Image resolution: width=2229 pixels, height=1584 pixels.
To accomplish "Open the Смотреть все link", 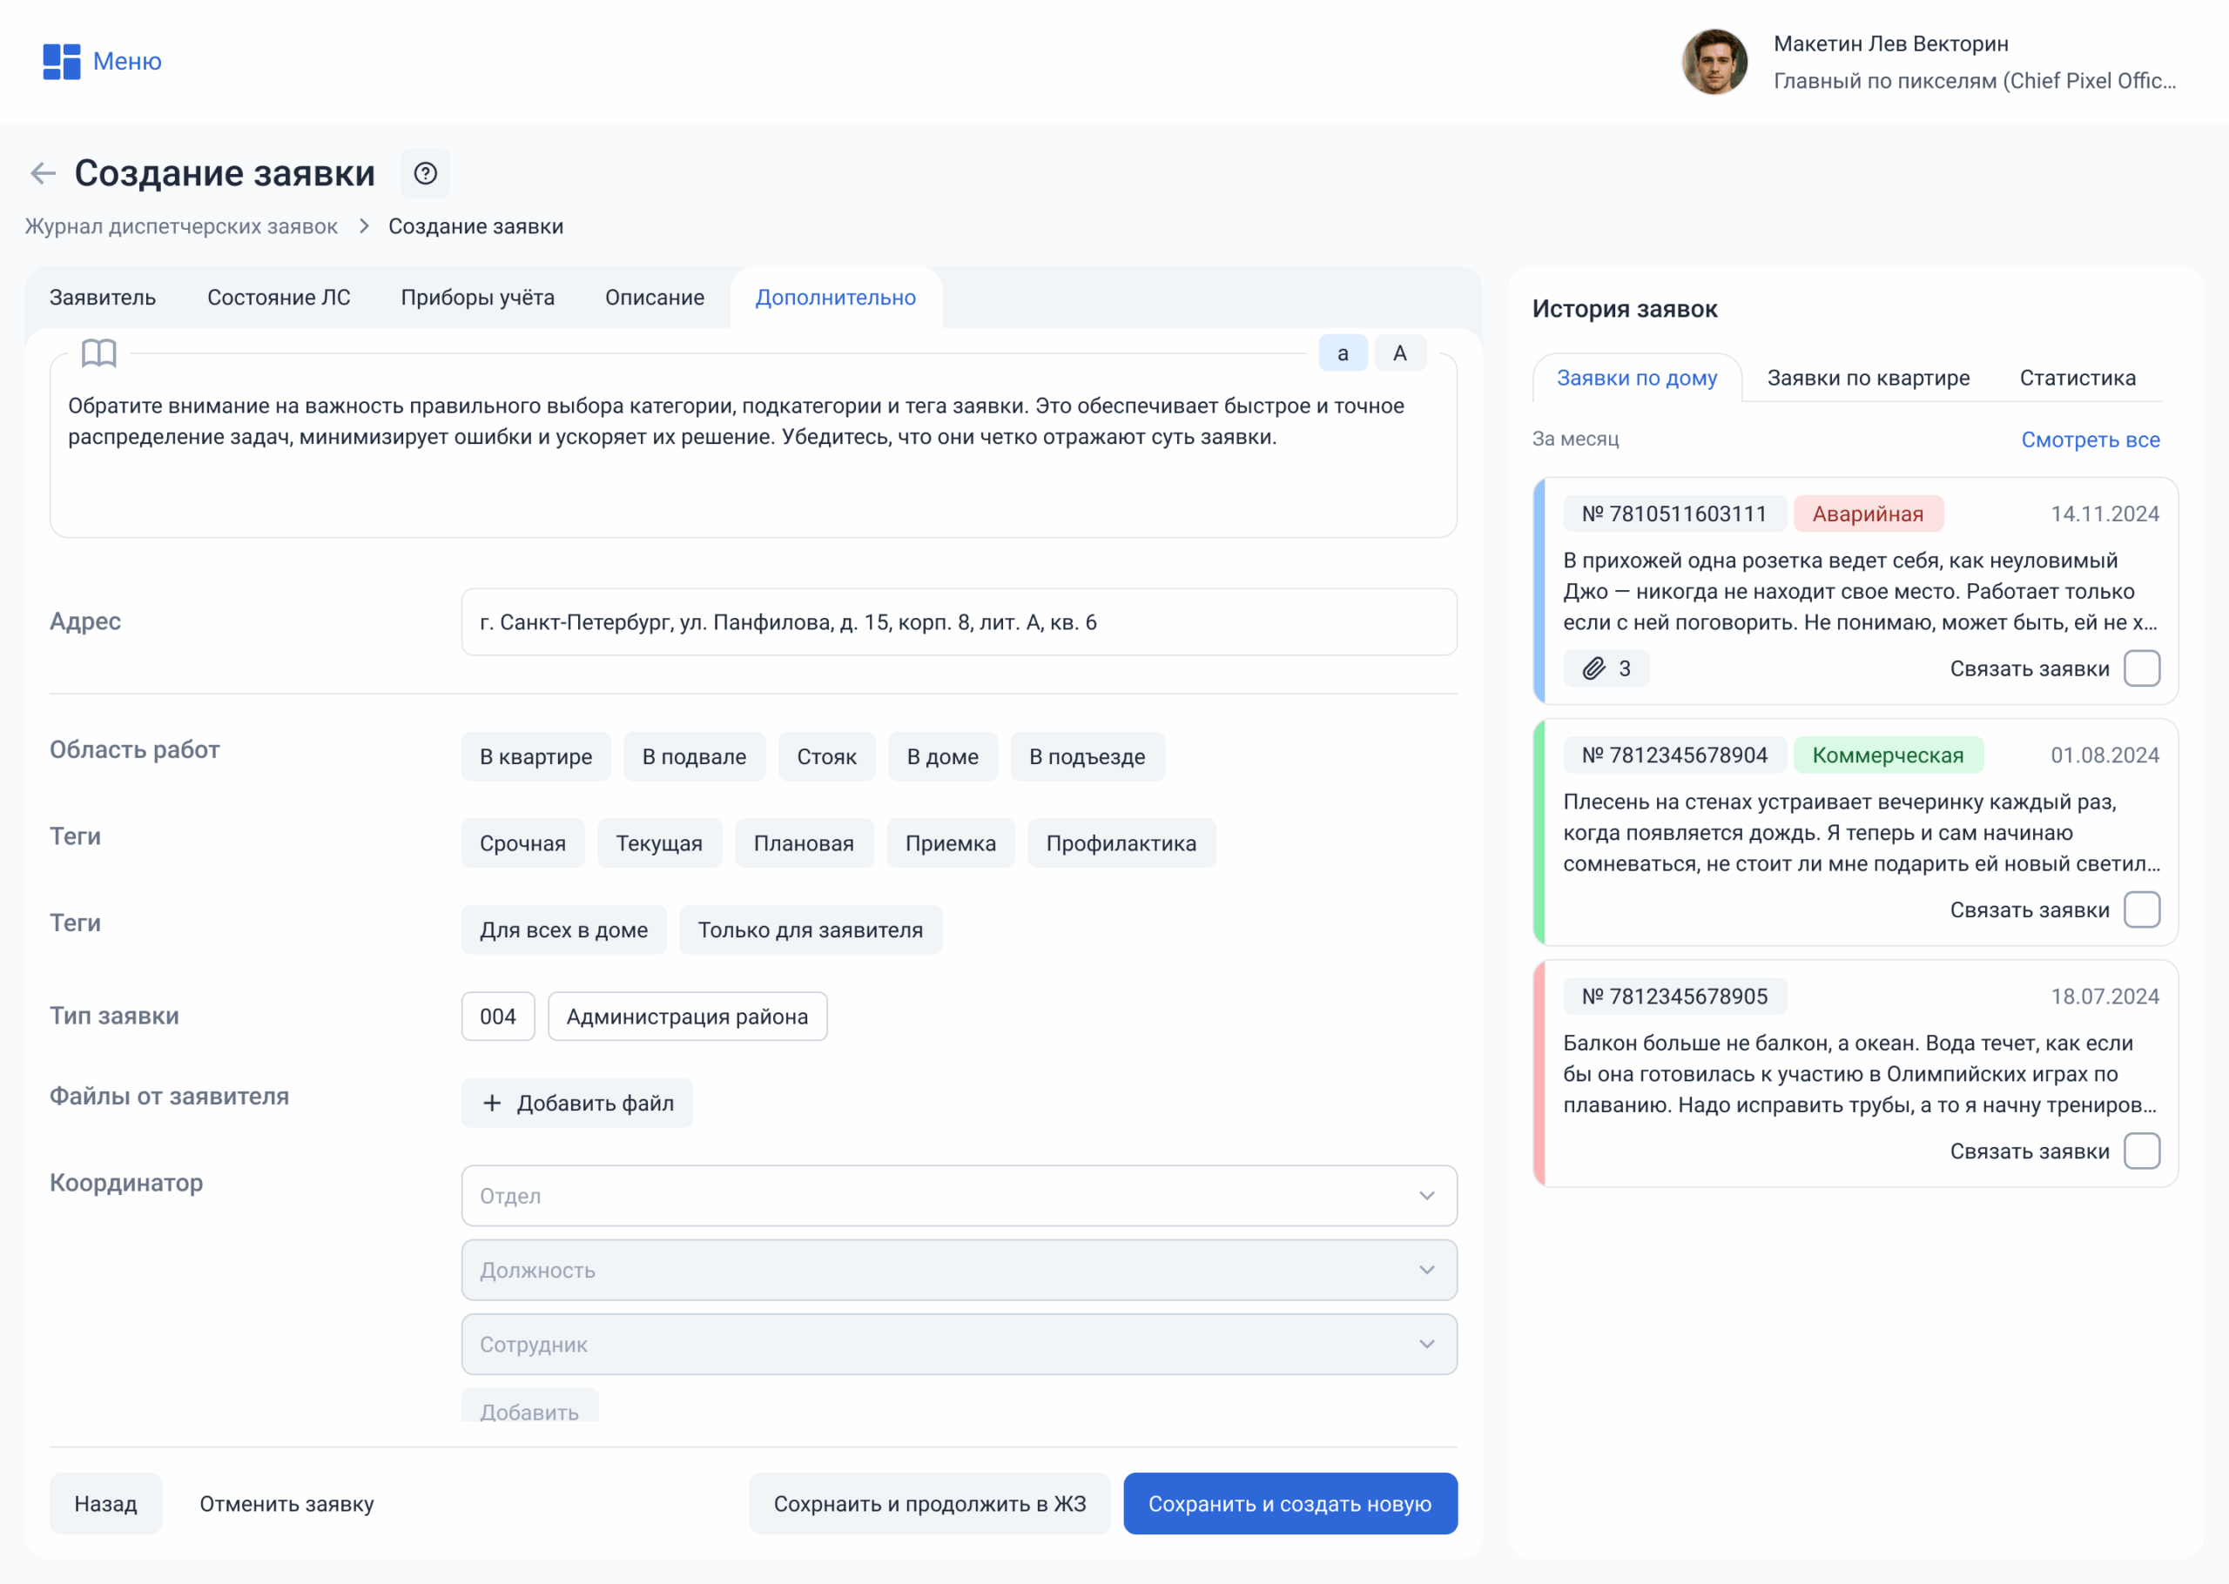I will 2090,440.
